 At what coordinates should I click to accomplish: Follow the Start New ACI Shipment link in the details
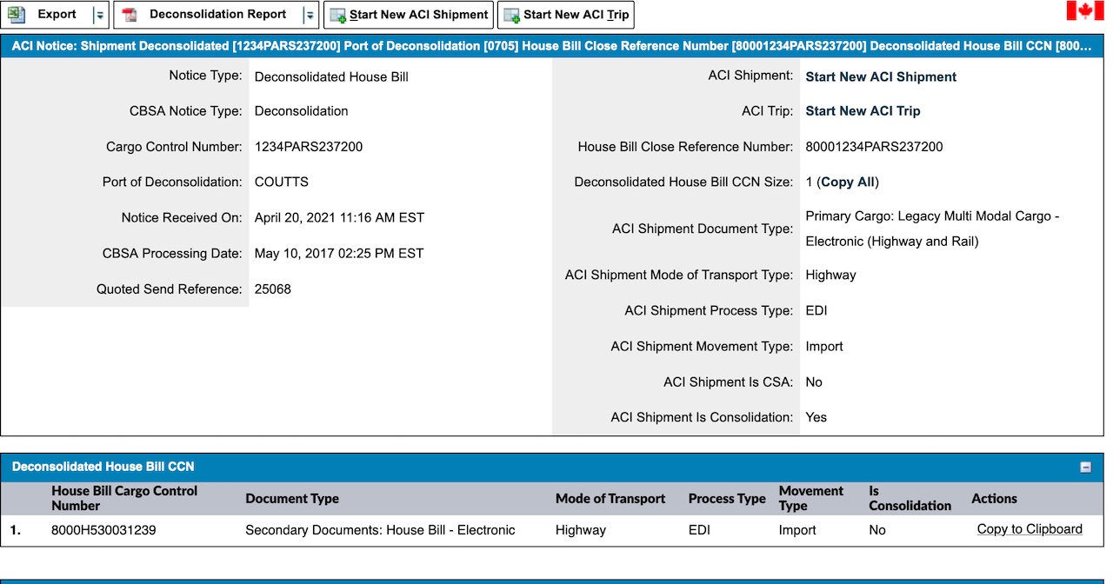pos(880,76)
